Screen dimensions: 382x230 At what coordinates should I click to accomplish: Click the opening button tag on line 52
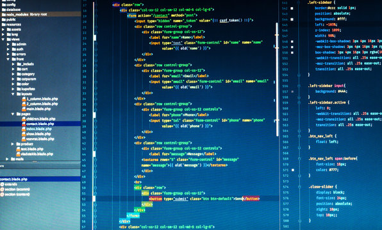coord(156,199)
